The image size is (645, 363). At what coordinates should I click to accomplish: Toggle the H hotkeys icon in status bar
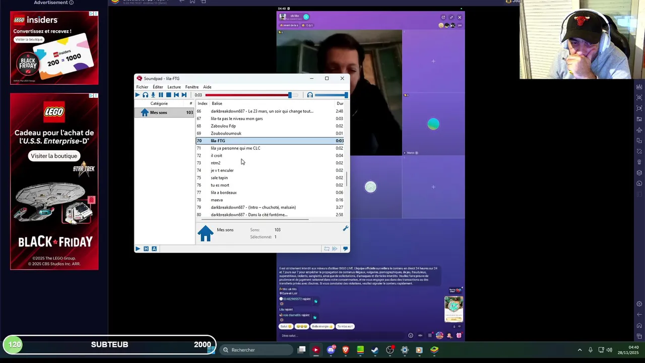pyautogui.click(x=146, y=249)
